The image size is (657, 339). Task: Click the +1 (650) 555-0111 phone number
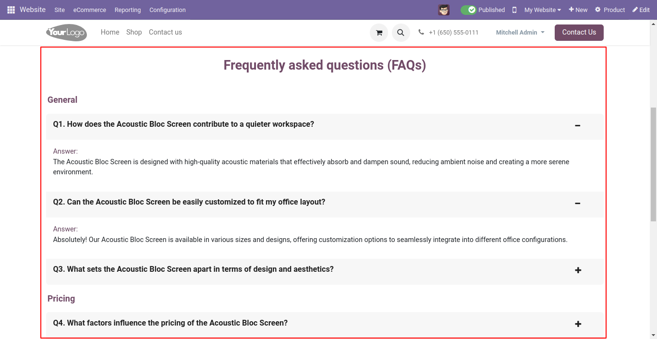(454, 33)
